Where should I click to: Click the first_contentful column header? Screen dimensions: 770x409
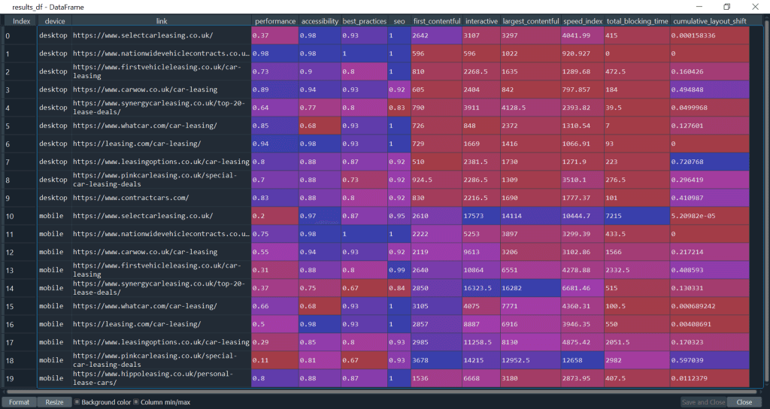[x=437, y=21]
